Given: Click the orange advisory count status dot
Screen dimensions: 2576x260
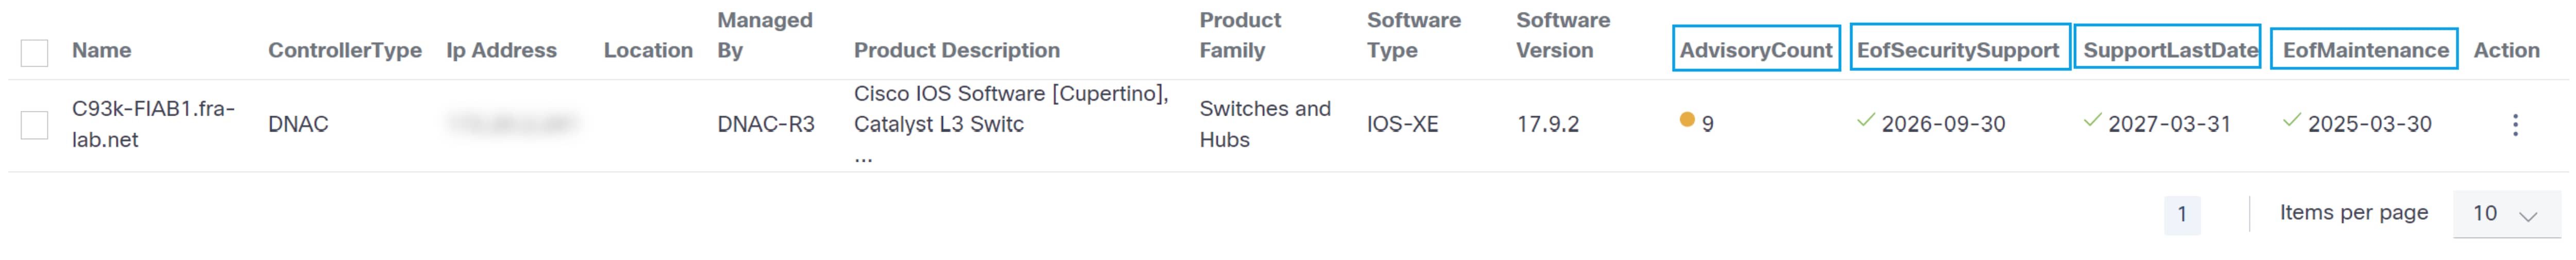Looking at the screenshot, I should click(1687, 121).
